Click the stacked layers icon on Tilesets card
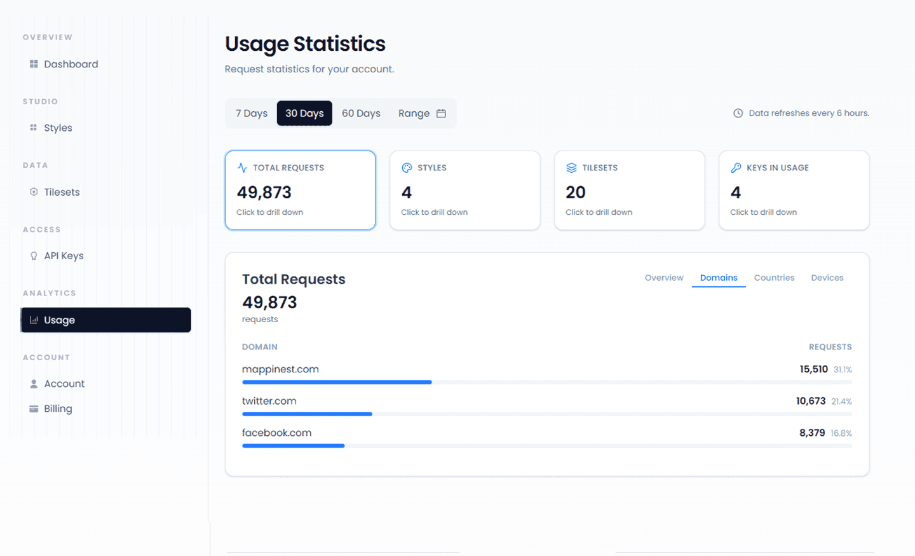 (x=571, y=168)
